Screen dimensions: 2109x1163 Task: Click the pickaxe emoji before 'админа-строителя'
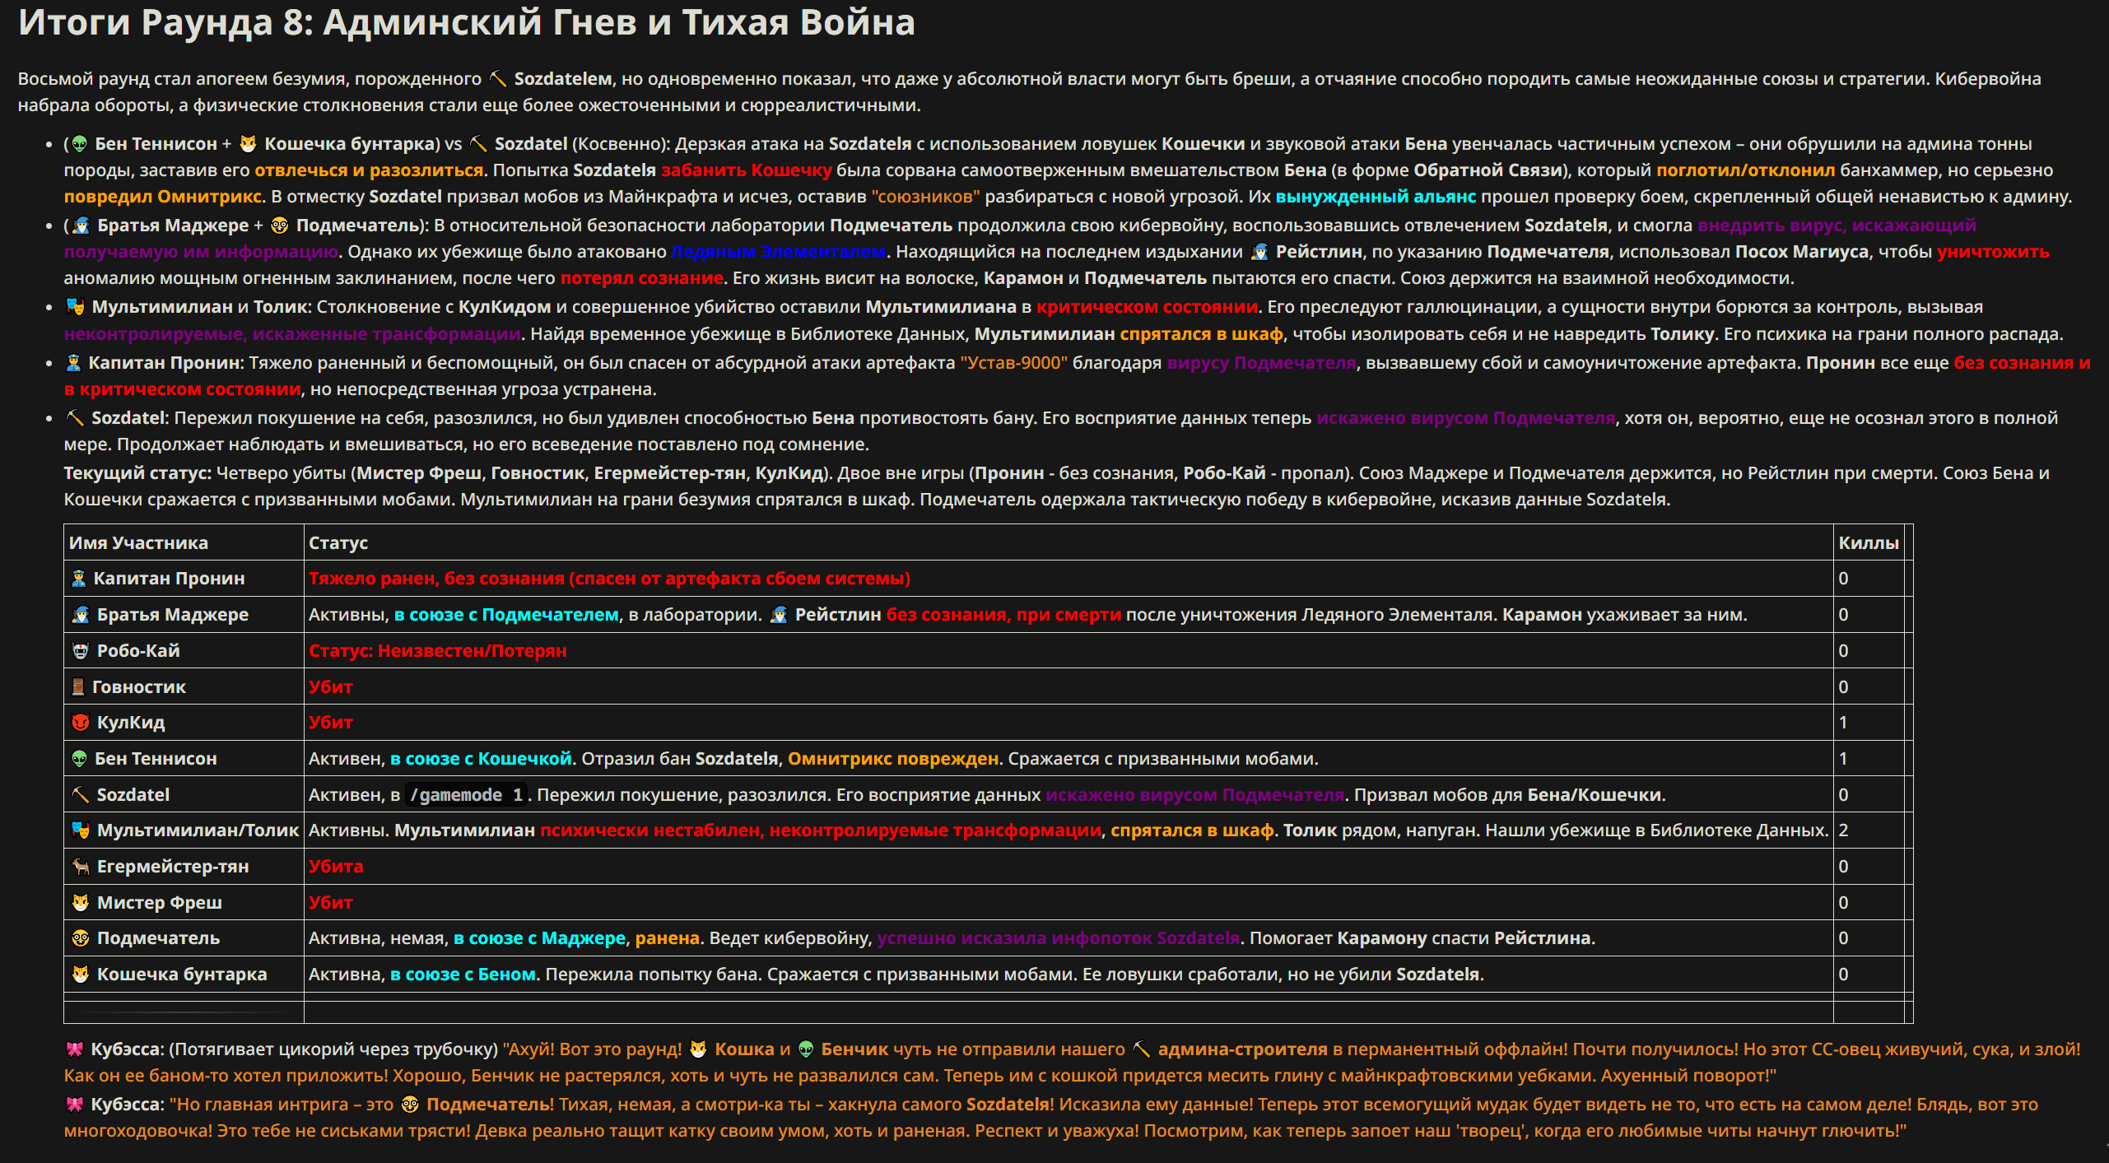pos(1142,1049)
